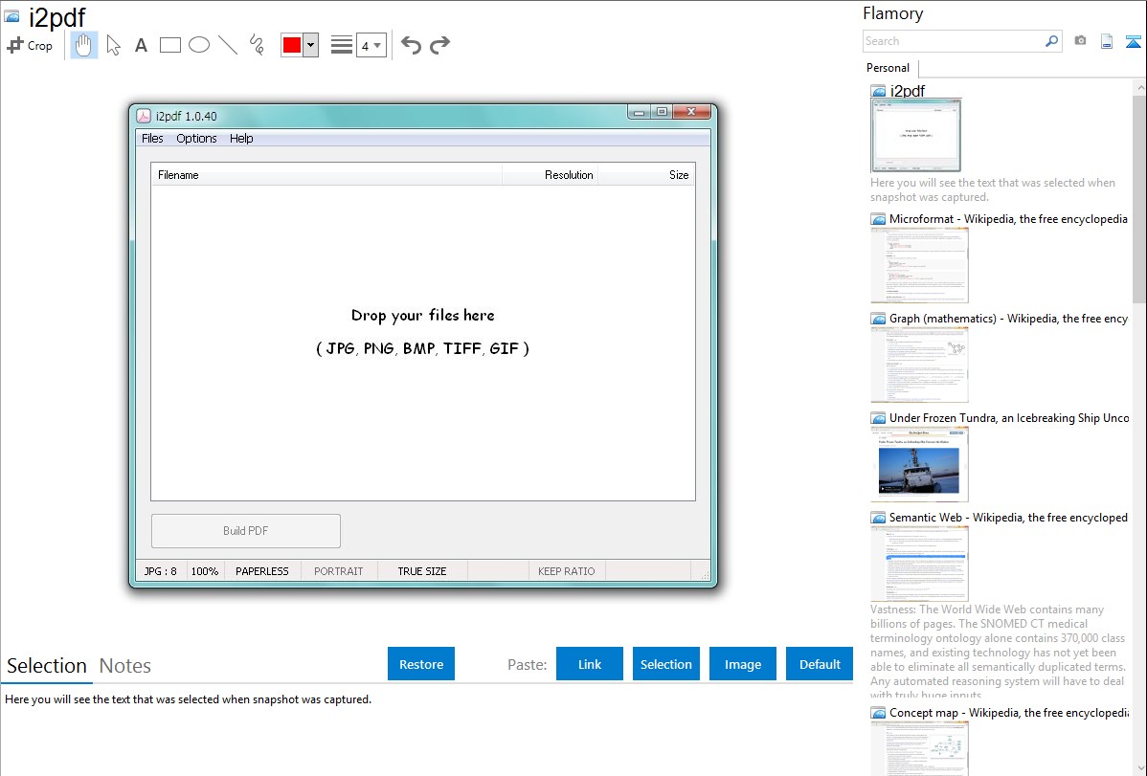The image size is (1147, 776).
Task: Click the Paste Selection button
Action: pyautogui.click(x=666, y=664)
